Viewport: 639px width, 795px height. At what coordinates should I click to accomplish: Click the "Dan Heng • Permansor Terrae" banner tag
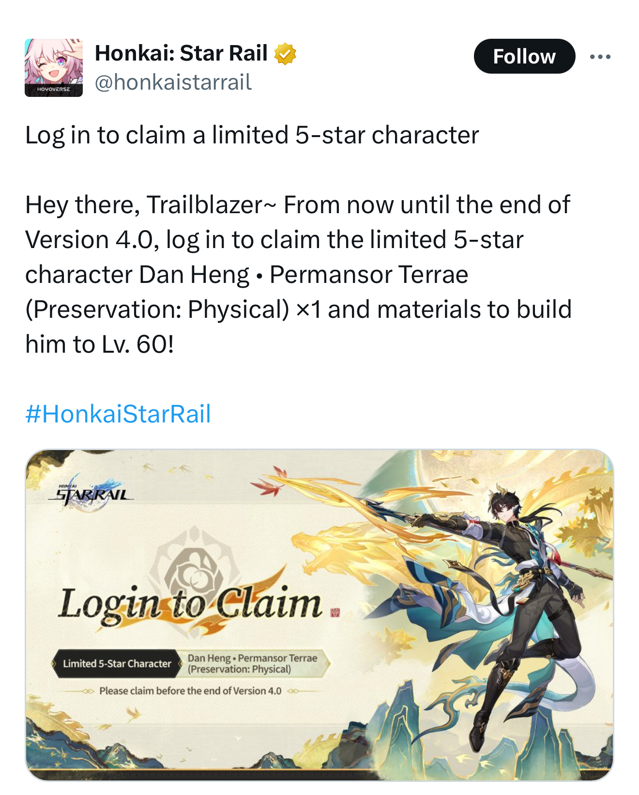click(253, 663)
